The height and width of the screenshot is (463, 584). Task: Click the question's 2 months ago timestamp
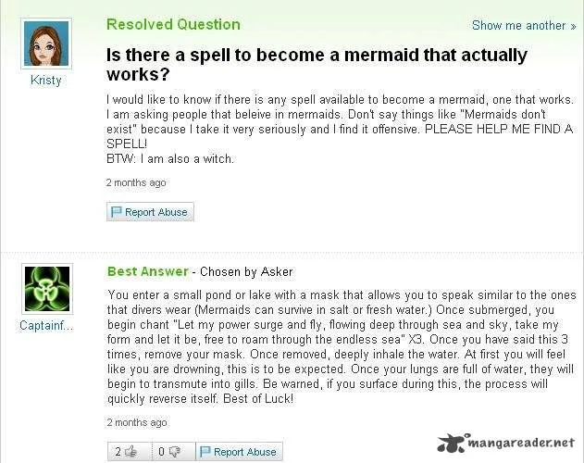(136, 182)
